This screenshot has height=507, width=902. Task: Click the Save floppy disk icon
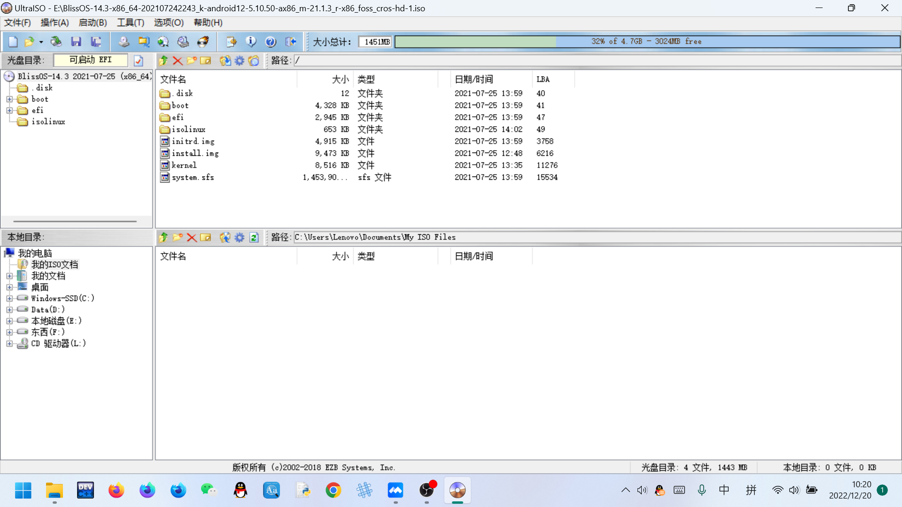[76, 42]
